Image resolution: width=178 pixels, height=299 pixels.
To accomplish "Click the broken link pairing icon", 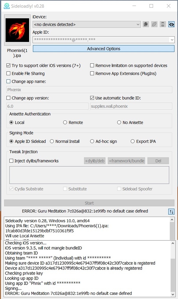I will [x=154, y=24].
